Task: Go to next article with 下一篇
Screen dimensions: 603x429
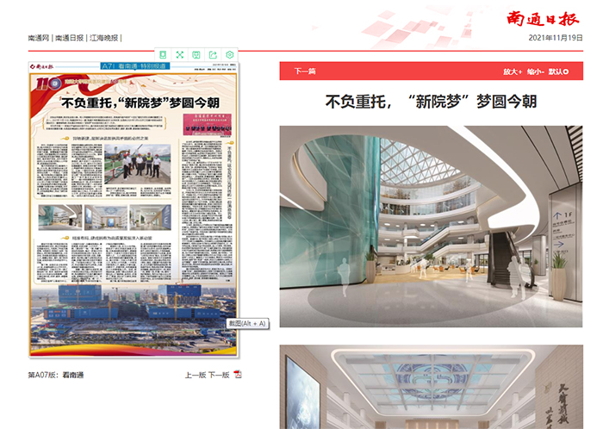Action: click(305, 71)
